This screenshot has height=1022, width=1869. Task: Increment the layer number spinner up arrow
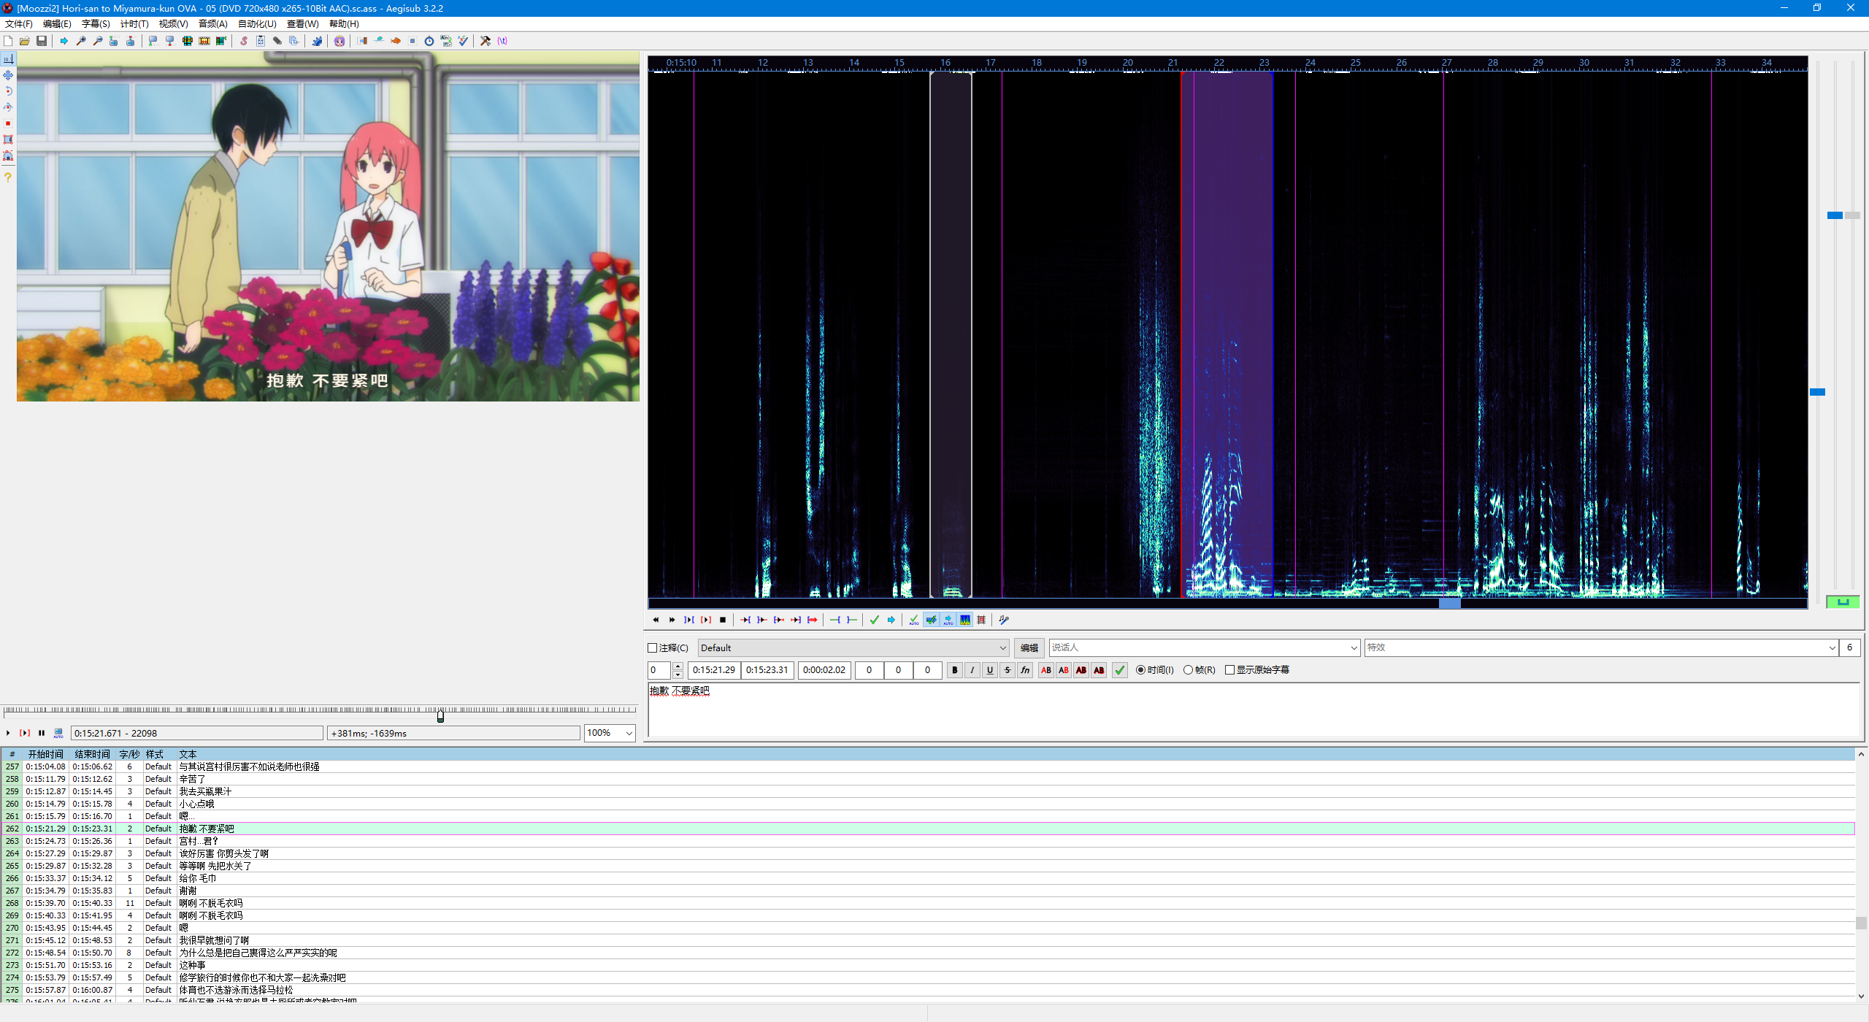pyautogui.click(x=678, y=666)
